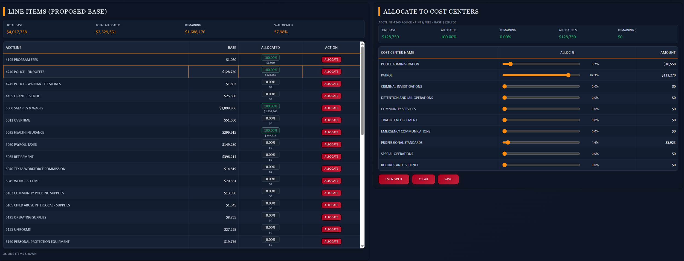Click Allocate for 5035 Retirement
This screenshot has height=261, width=684.
click(331, 157)
